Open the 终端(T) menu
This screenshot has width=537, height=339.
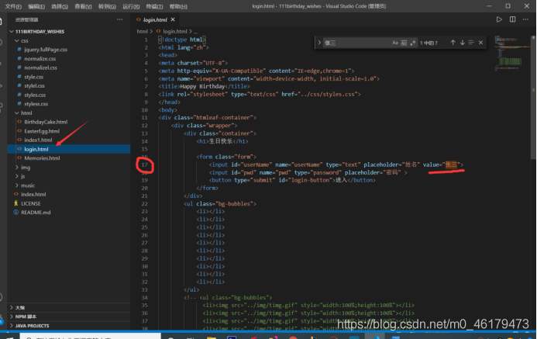click(x=154, y=6)
